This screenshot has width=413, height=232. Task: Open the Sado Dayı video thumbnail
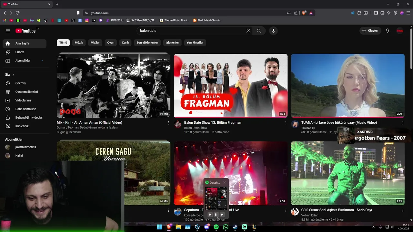tap(348, 173)
